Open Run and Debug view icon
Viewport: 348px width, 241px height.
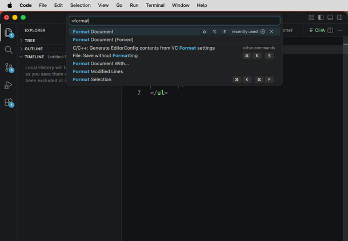click(9, 85)
